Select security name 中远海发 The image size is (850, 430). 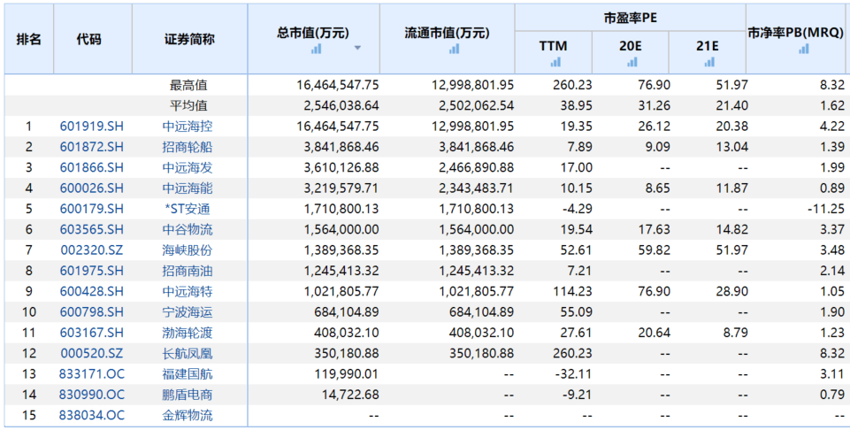(188, 167)
